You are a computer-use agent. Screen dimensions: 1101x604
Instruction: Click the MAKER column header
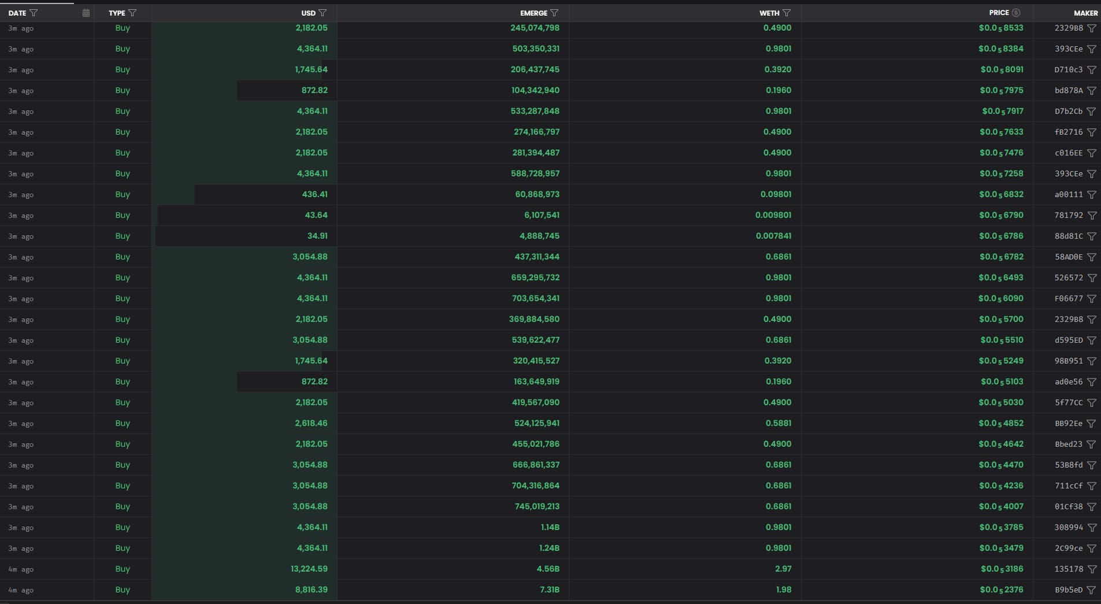pyautogui.click(x=1085, y=13)
